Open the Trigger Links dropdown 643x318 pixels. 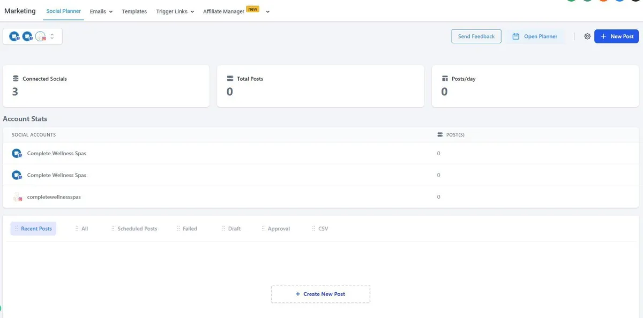coord(175,11)
